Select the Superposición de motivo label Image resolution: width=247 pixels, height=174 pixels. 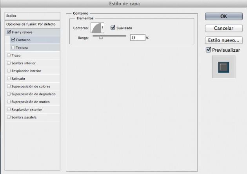click(31, 102)
